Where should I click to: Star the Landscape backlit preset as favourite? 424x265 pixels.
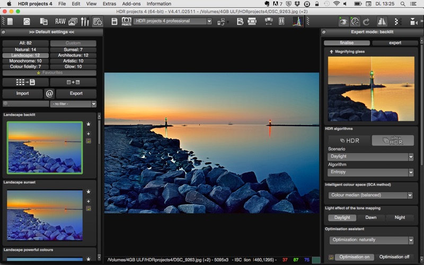pos(89,124)
